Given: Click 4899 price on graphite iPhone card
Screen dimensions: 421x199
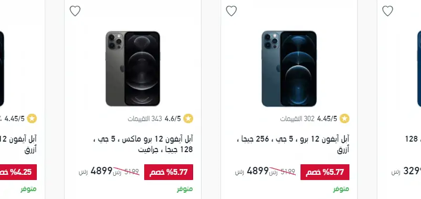Looking at the screenshot, I should [x=102, y=171].
